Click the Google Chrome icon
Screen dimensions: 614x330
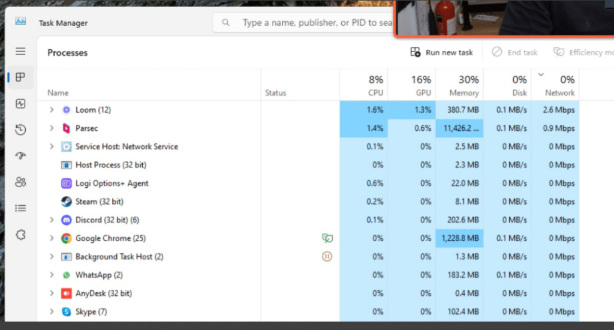[66, 238]
